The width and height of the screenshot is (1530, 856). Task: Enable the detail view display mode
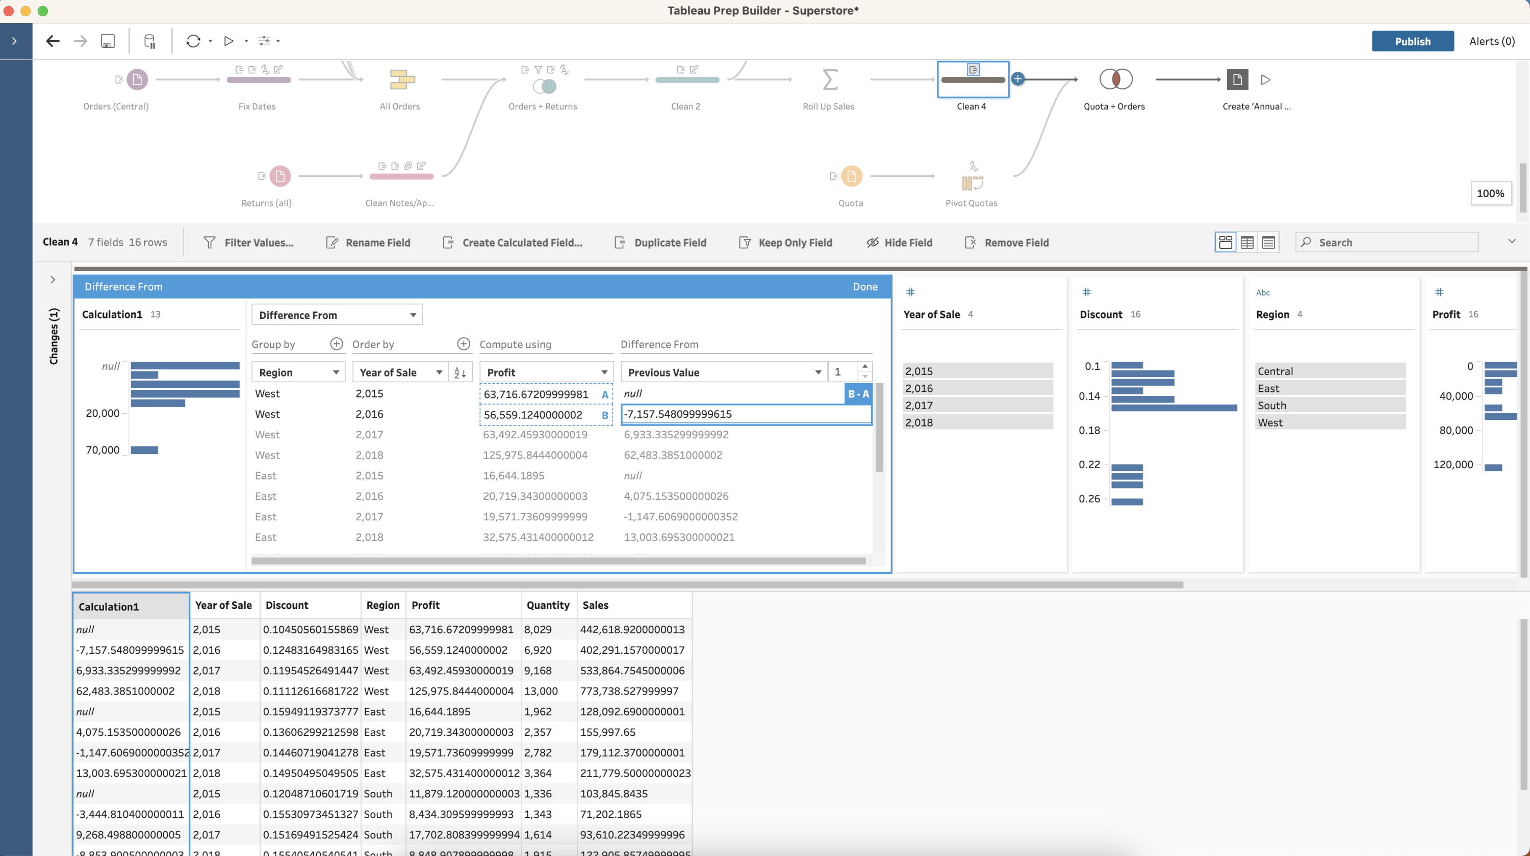pos(1268,243)
